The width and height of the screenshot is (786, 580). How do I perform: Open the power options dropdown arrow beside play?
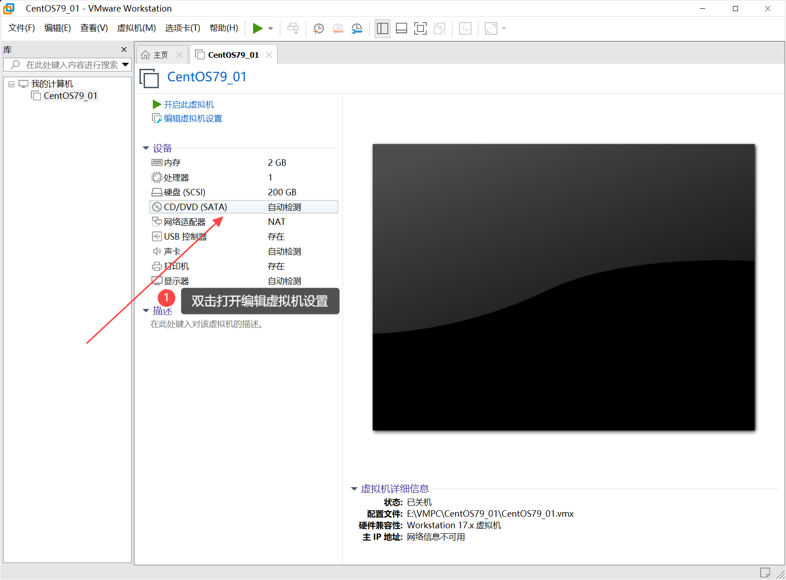271,29
